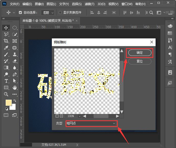Screen dimensions: 176x148
Task: Open the 图像(I) menu
Action: [39, 4]
